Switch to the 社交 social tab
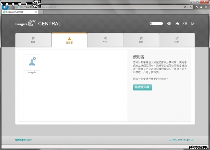 tap(105, 40)
